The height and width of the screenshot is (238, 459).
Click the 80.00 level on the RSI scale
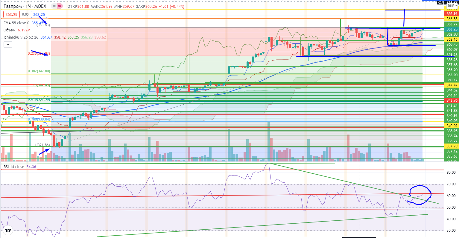[451, 173]
